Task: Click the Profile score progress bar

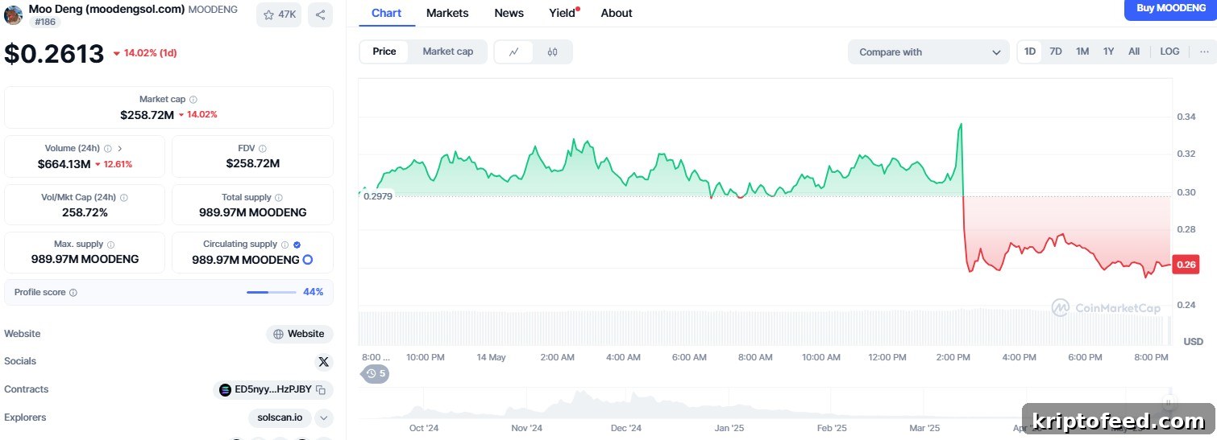Action: click(x=270, y=293)
